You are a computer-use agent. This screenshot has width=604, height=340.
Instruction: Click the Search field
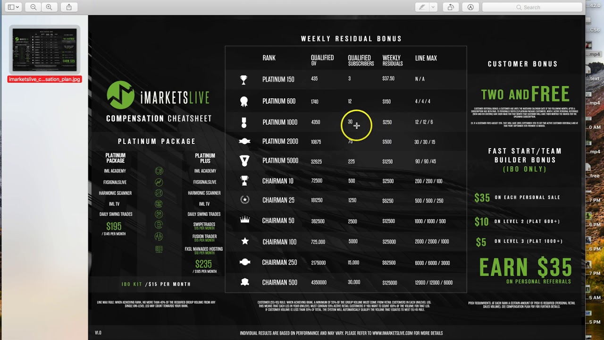(532, 7)
